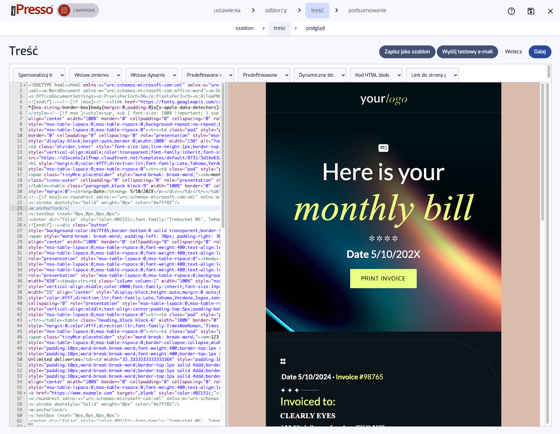Collapse code fold at line 56
This screenshot has width=560, height=434.
tap(25, 393)
